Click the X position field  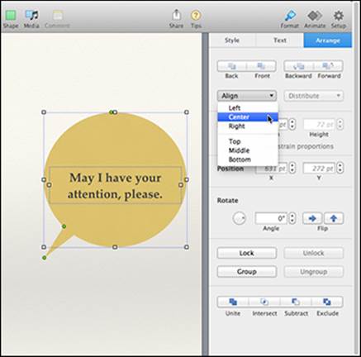[x=272, y=169]
